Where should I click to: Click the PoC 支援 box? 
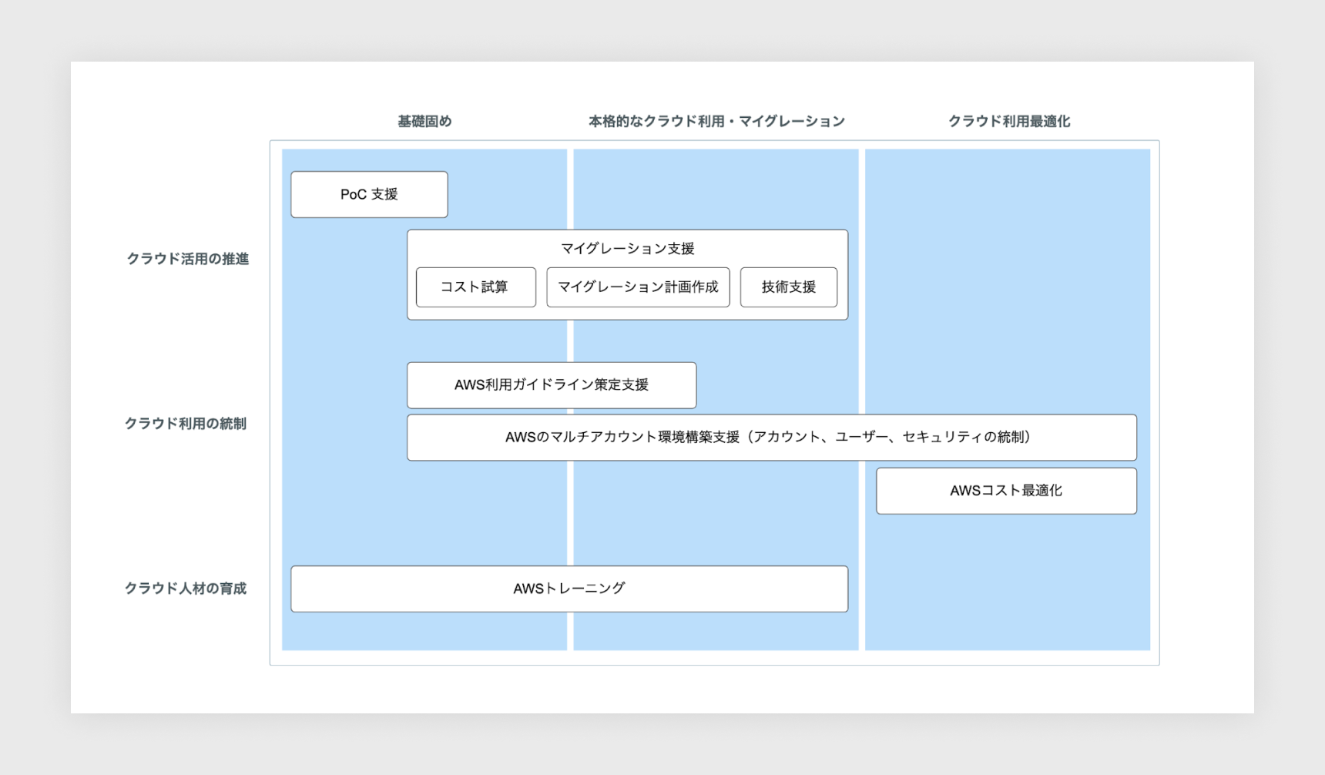coord(369,194)
